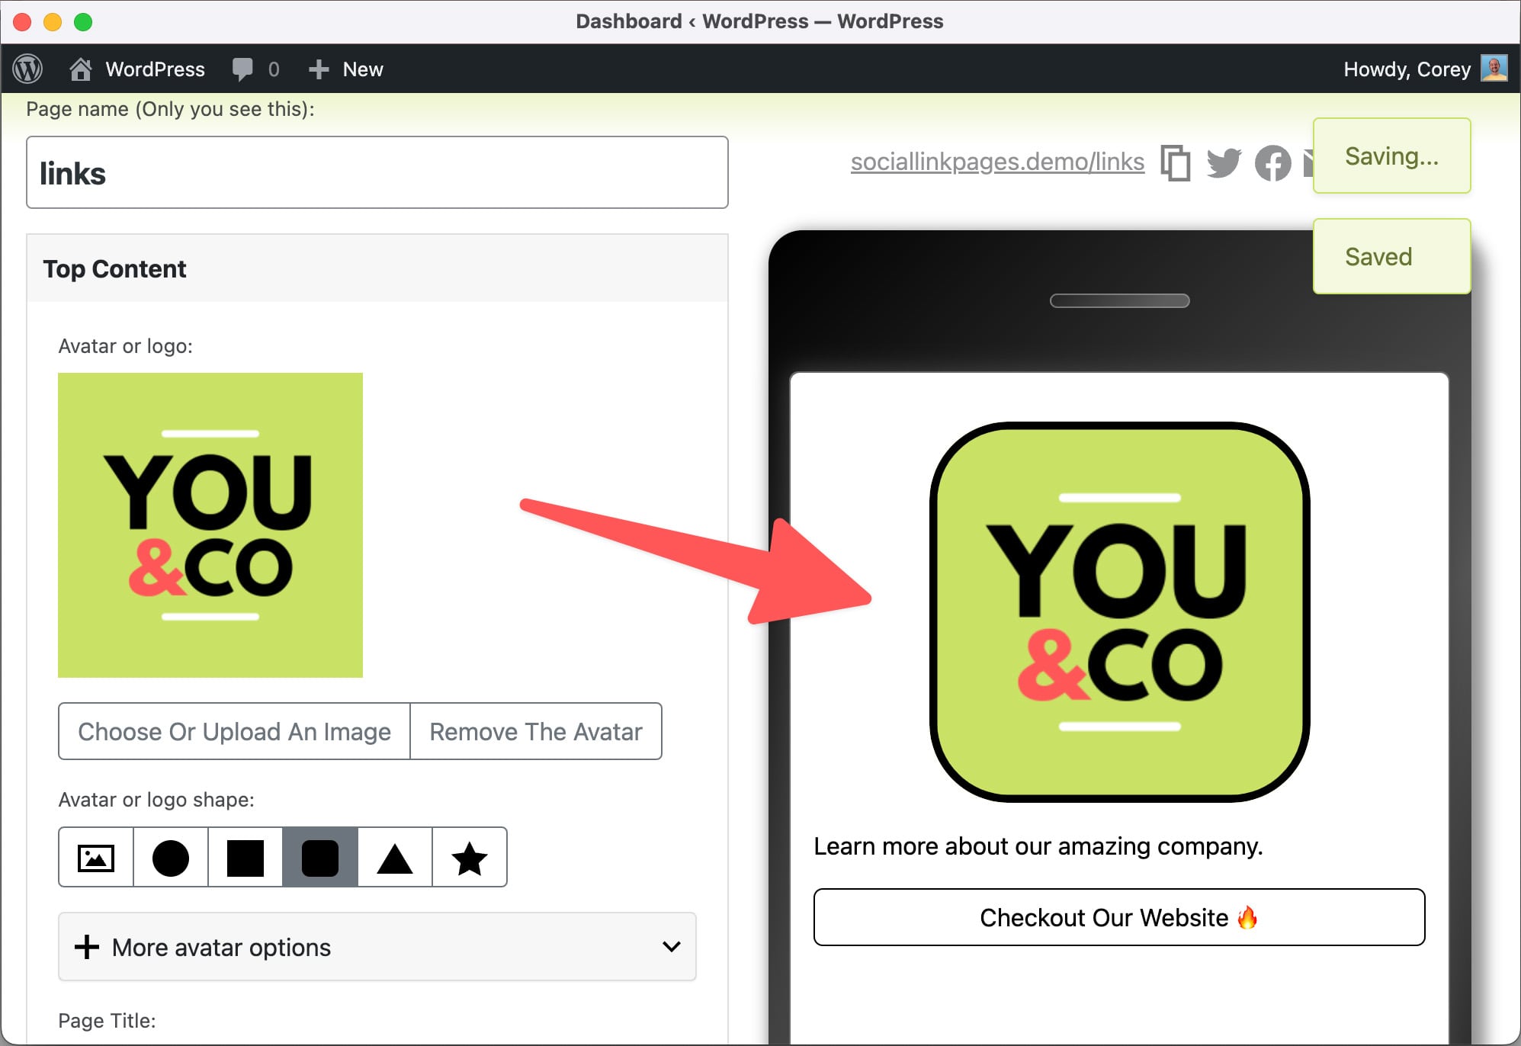The image size is (1521, 1046).
Task: Copy the page link to clipboard
Action: [x=1176, y=162]
